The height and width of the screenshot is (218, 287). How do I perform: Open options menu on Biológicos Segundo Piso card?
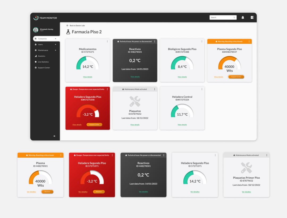202,41
